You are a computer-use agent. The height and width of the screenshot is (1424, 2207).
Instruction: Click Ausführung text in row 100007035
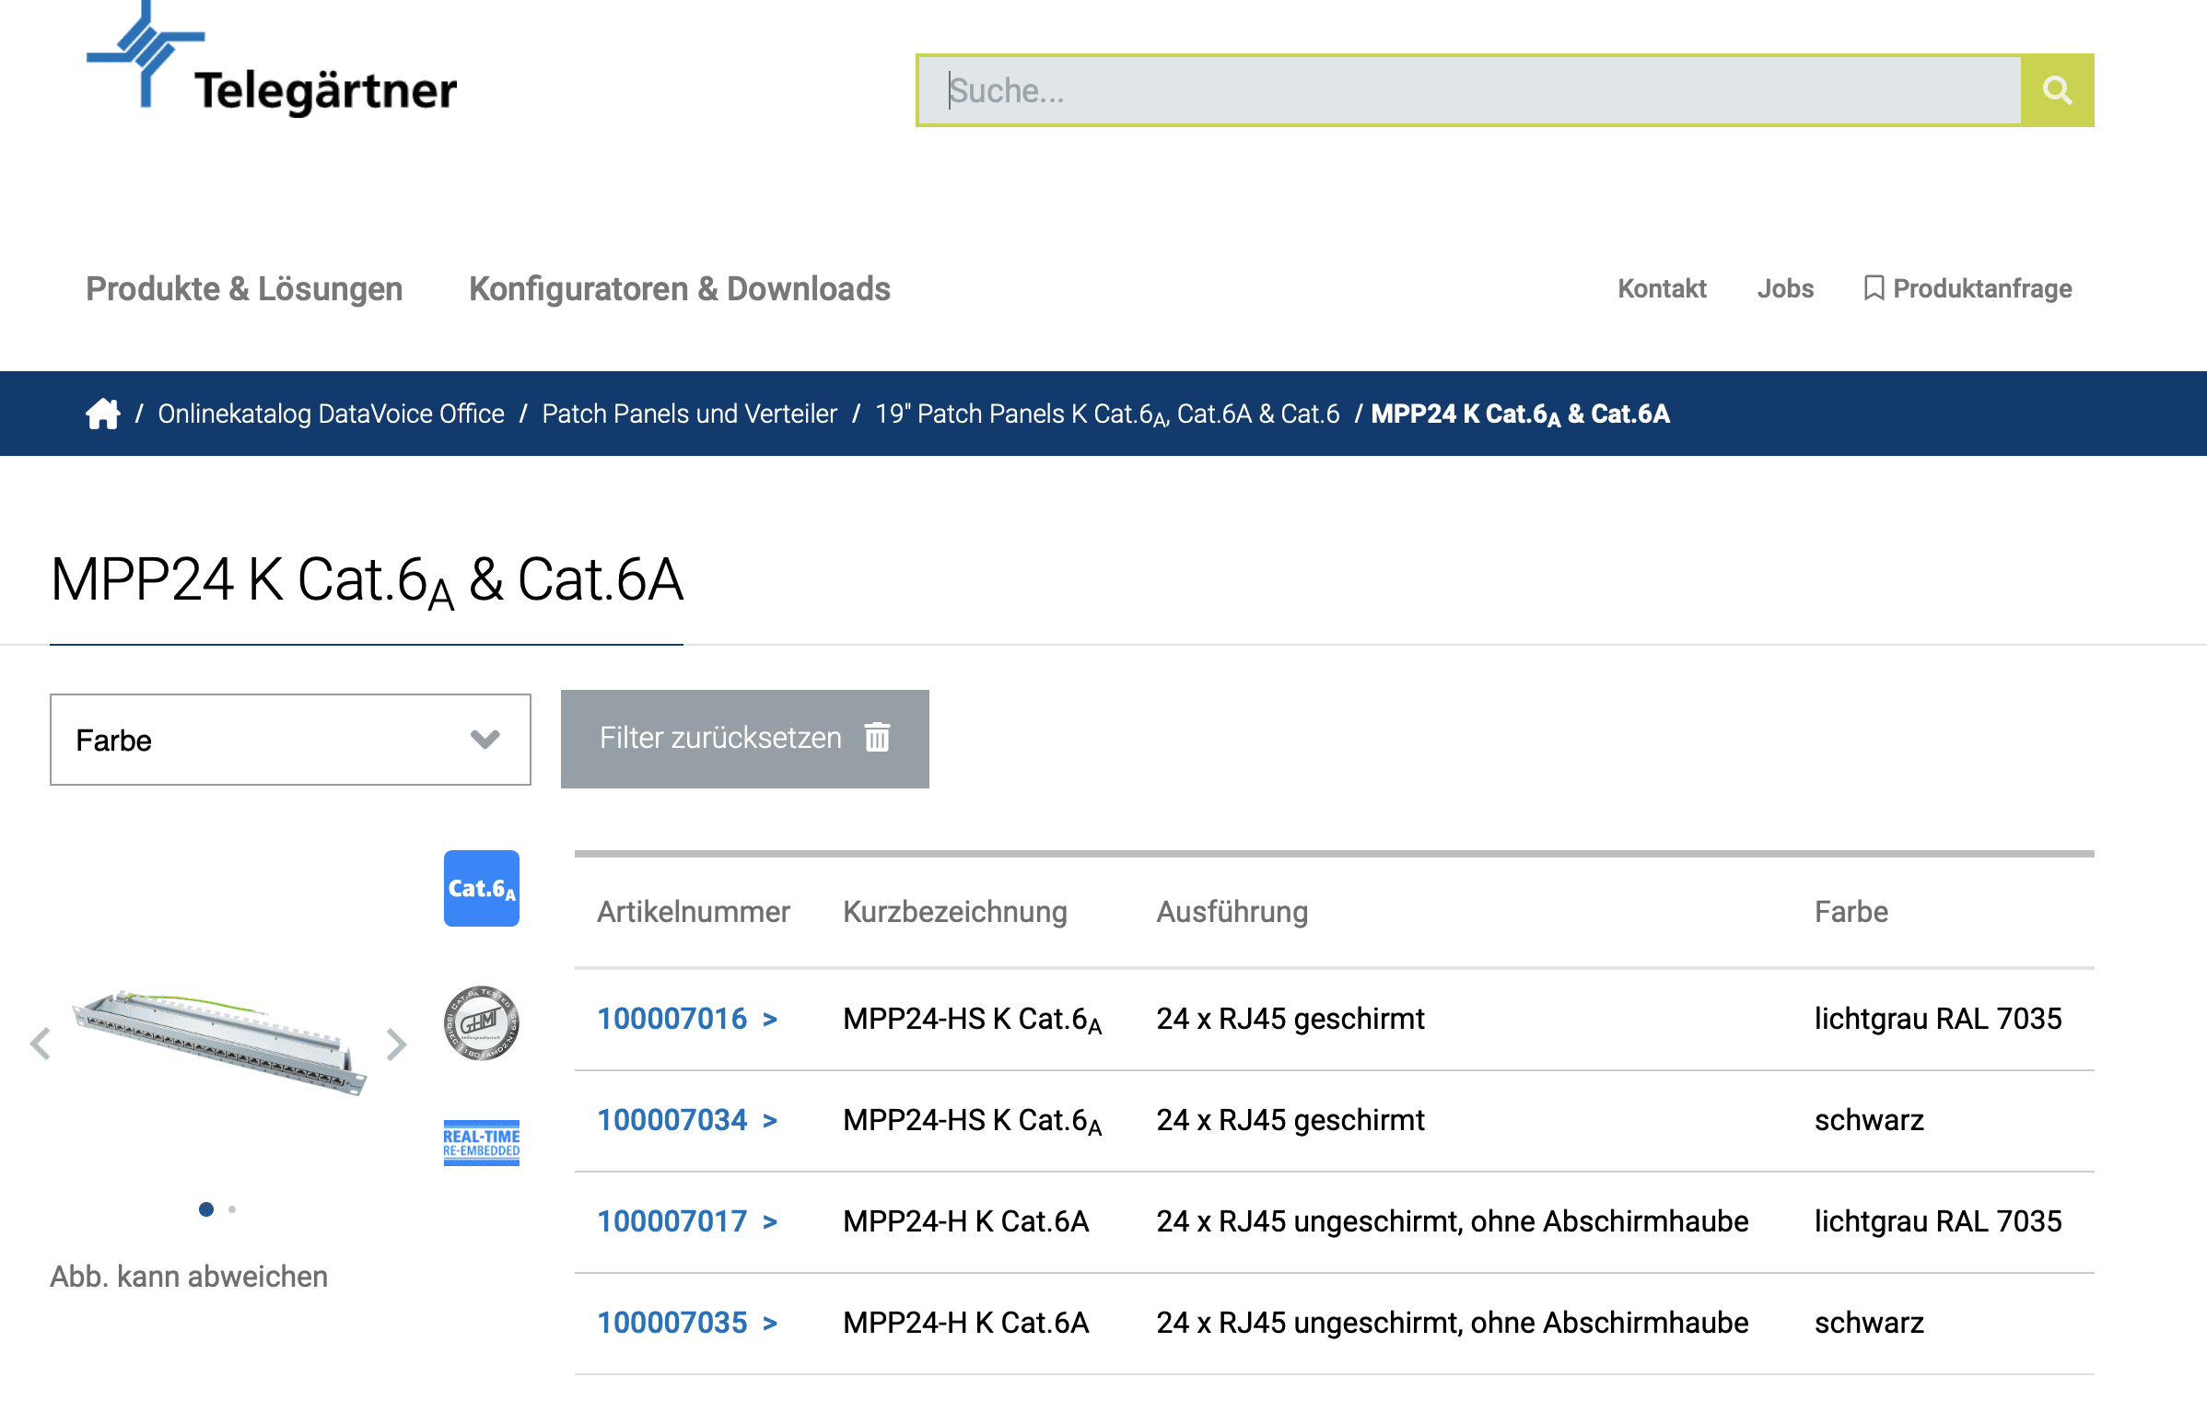point(1453,1323)
